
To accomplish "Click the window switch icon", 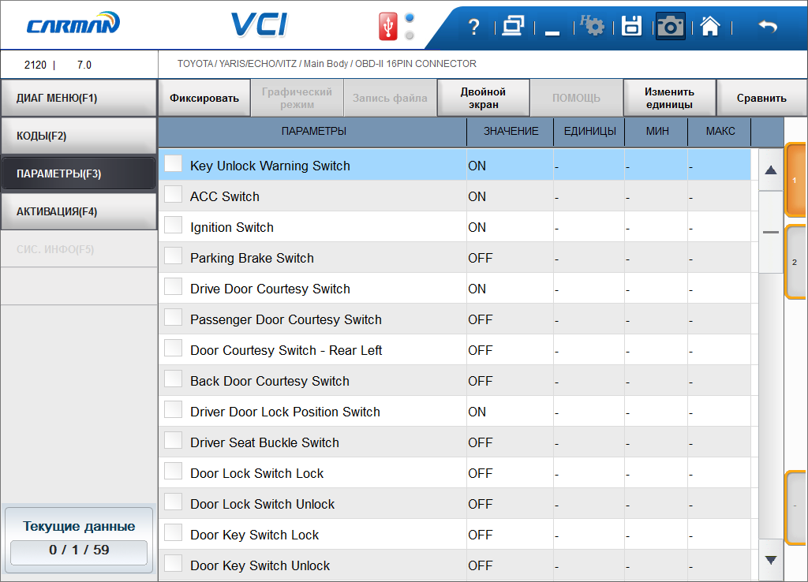I will (513, 26).
